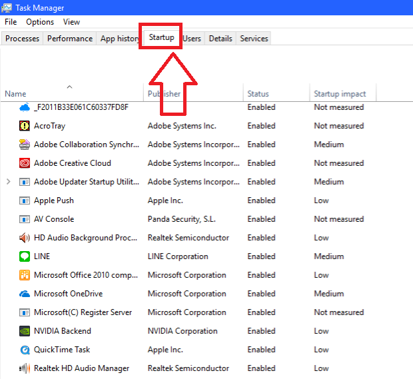This screenshot has width=413, height=379.
Task: Select the Microsoft(C) Register Server entry name
Action: [83, 312]
